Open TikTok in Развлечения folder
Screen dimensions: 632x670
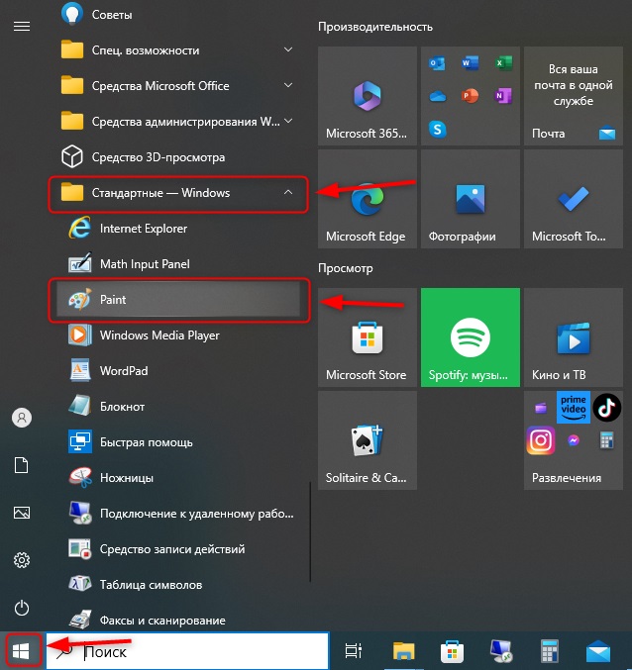(607, 408)
